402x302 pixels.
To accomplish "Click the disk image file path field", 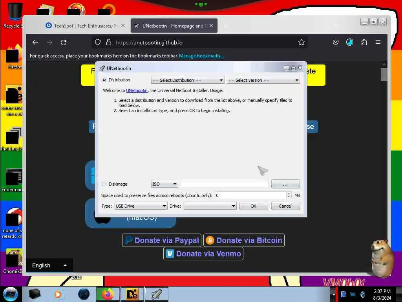I will click(x=224, y=184).
